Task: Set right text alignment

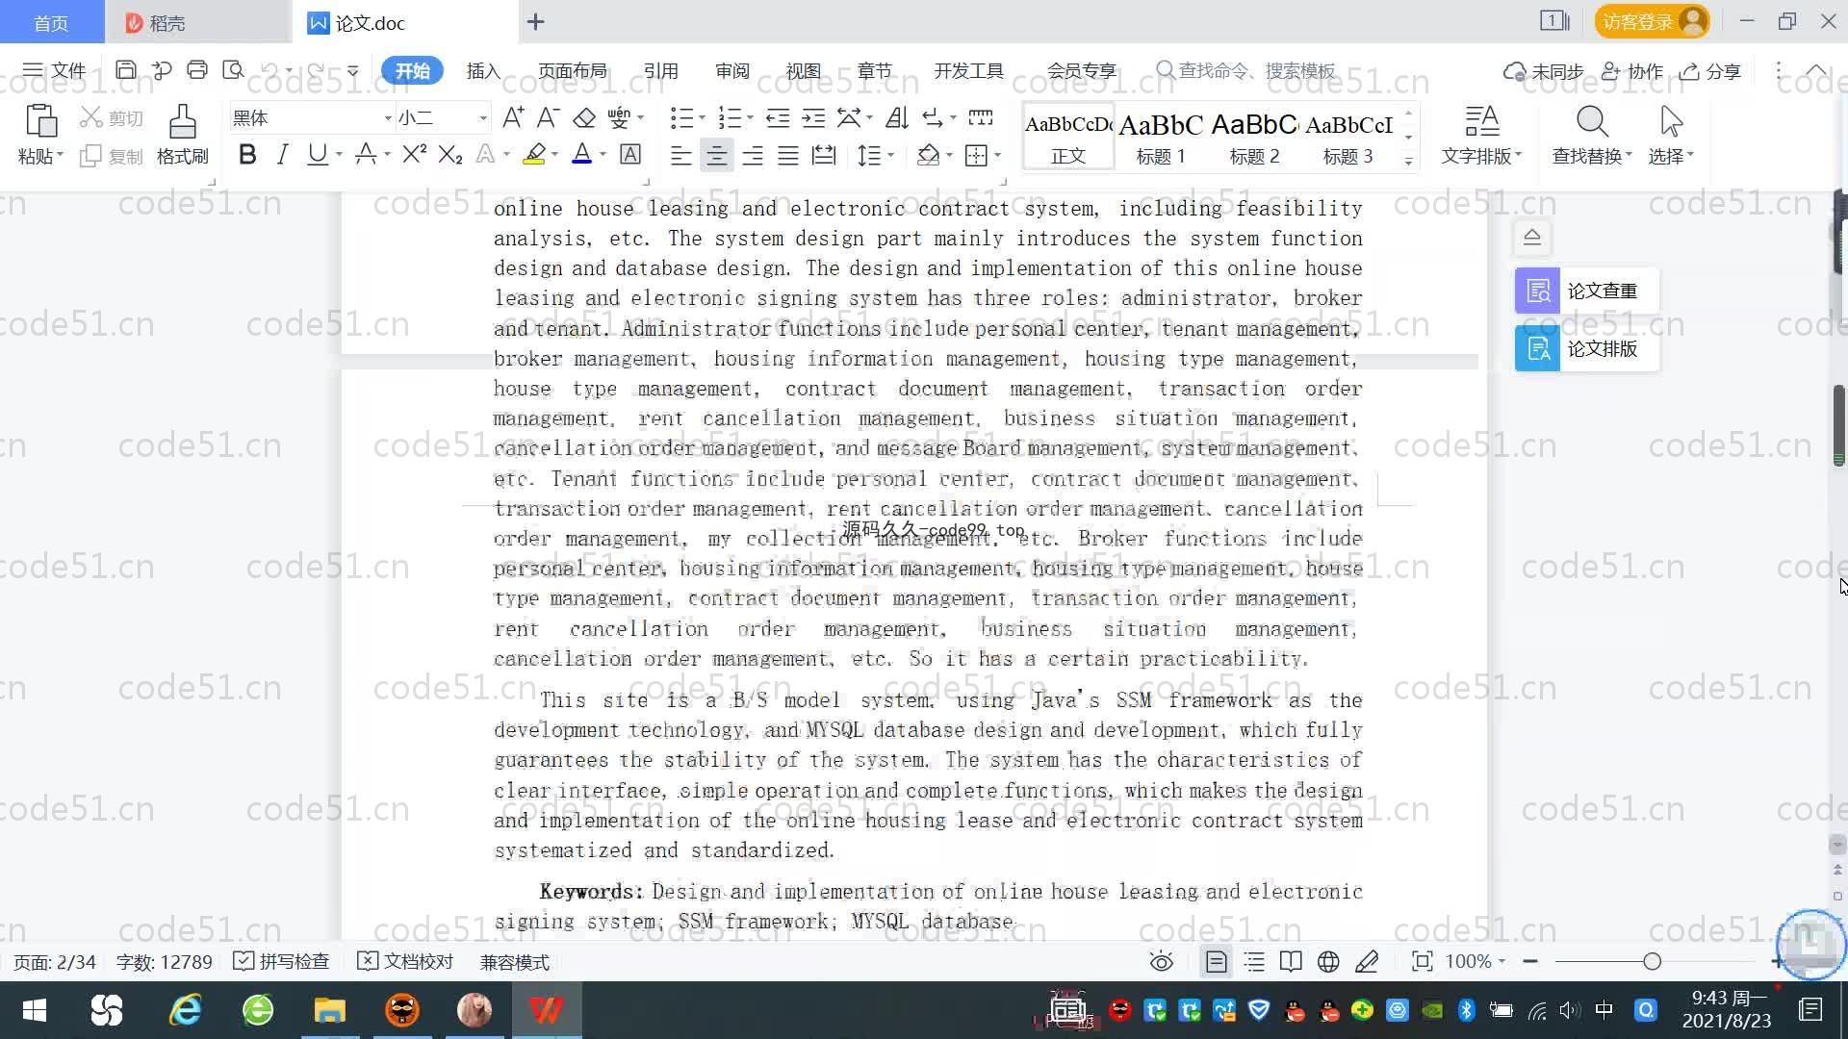Action: click(753, 155)
